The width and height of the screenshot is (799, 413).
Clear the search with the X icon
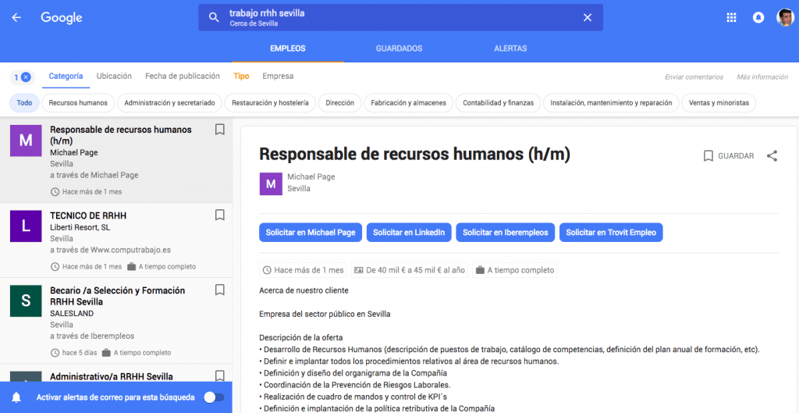(588, 18)
